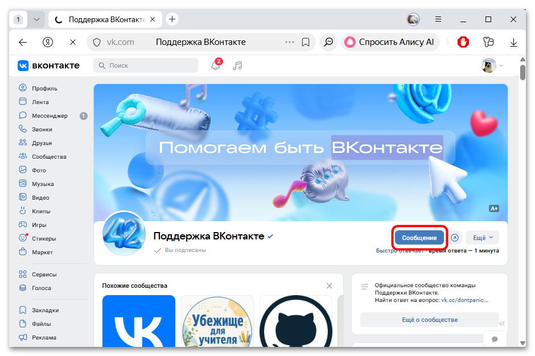Screen dimensions: 535x356
Task: Open Сообщества in sidebar menu
Action: pyautogui.click(x=49, y=156)
